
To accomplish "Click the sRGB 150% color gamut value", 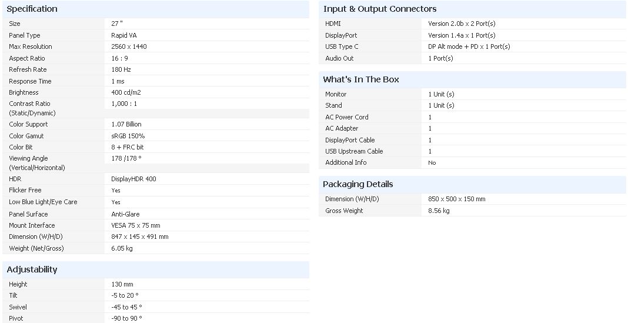I will point(128,136).
